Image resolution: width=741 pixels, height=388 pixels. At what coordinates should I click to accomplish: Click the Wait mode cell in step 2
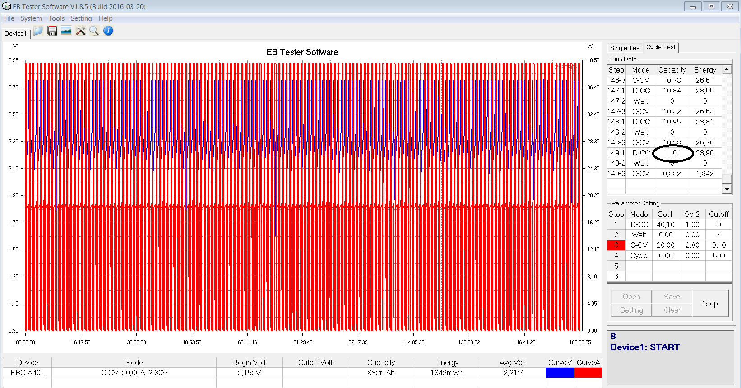click(x=639, y=235)
